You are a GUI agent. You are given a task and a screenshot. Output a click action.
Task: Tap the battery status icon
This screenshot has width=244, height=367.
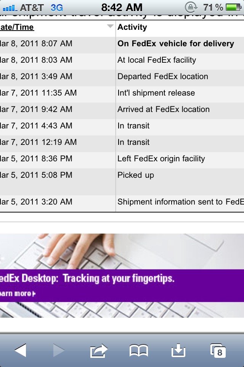[x=233, y=8]
